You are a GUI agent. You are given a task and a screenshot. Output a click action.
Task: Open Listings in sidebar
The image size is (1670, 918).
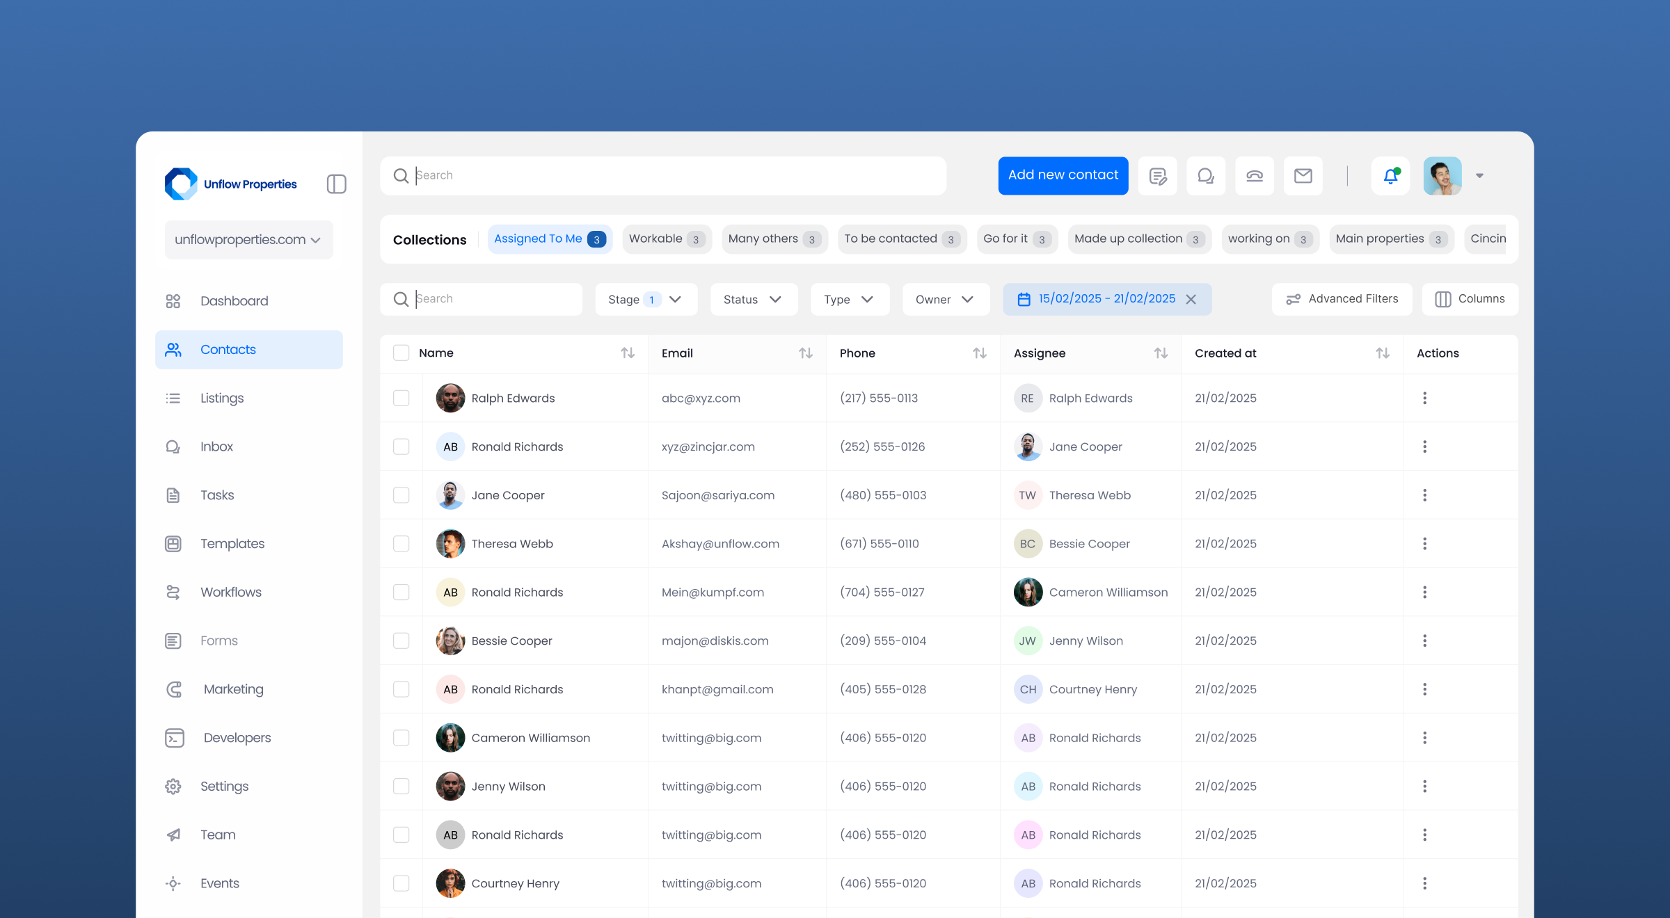pyautogui.click(x=248, y=398)
